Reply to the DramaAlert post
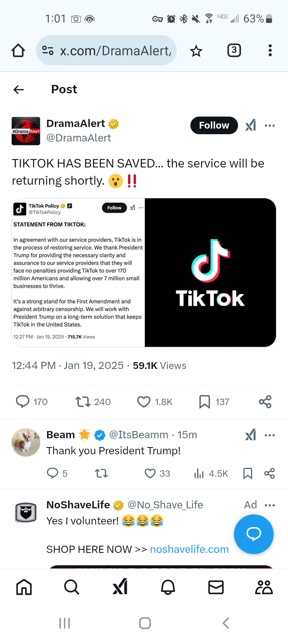The height and width of the screenshot is (641, 288). (23, 401)
